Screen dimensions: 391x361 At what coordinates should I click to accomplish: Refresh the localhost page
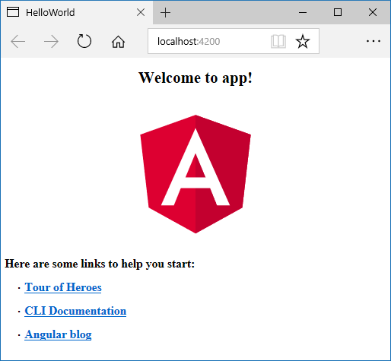84,41
